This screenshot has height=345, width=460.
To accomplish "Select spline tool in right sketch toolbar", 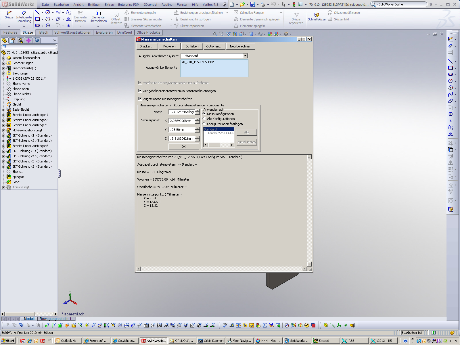I will [451, 94].
